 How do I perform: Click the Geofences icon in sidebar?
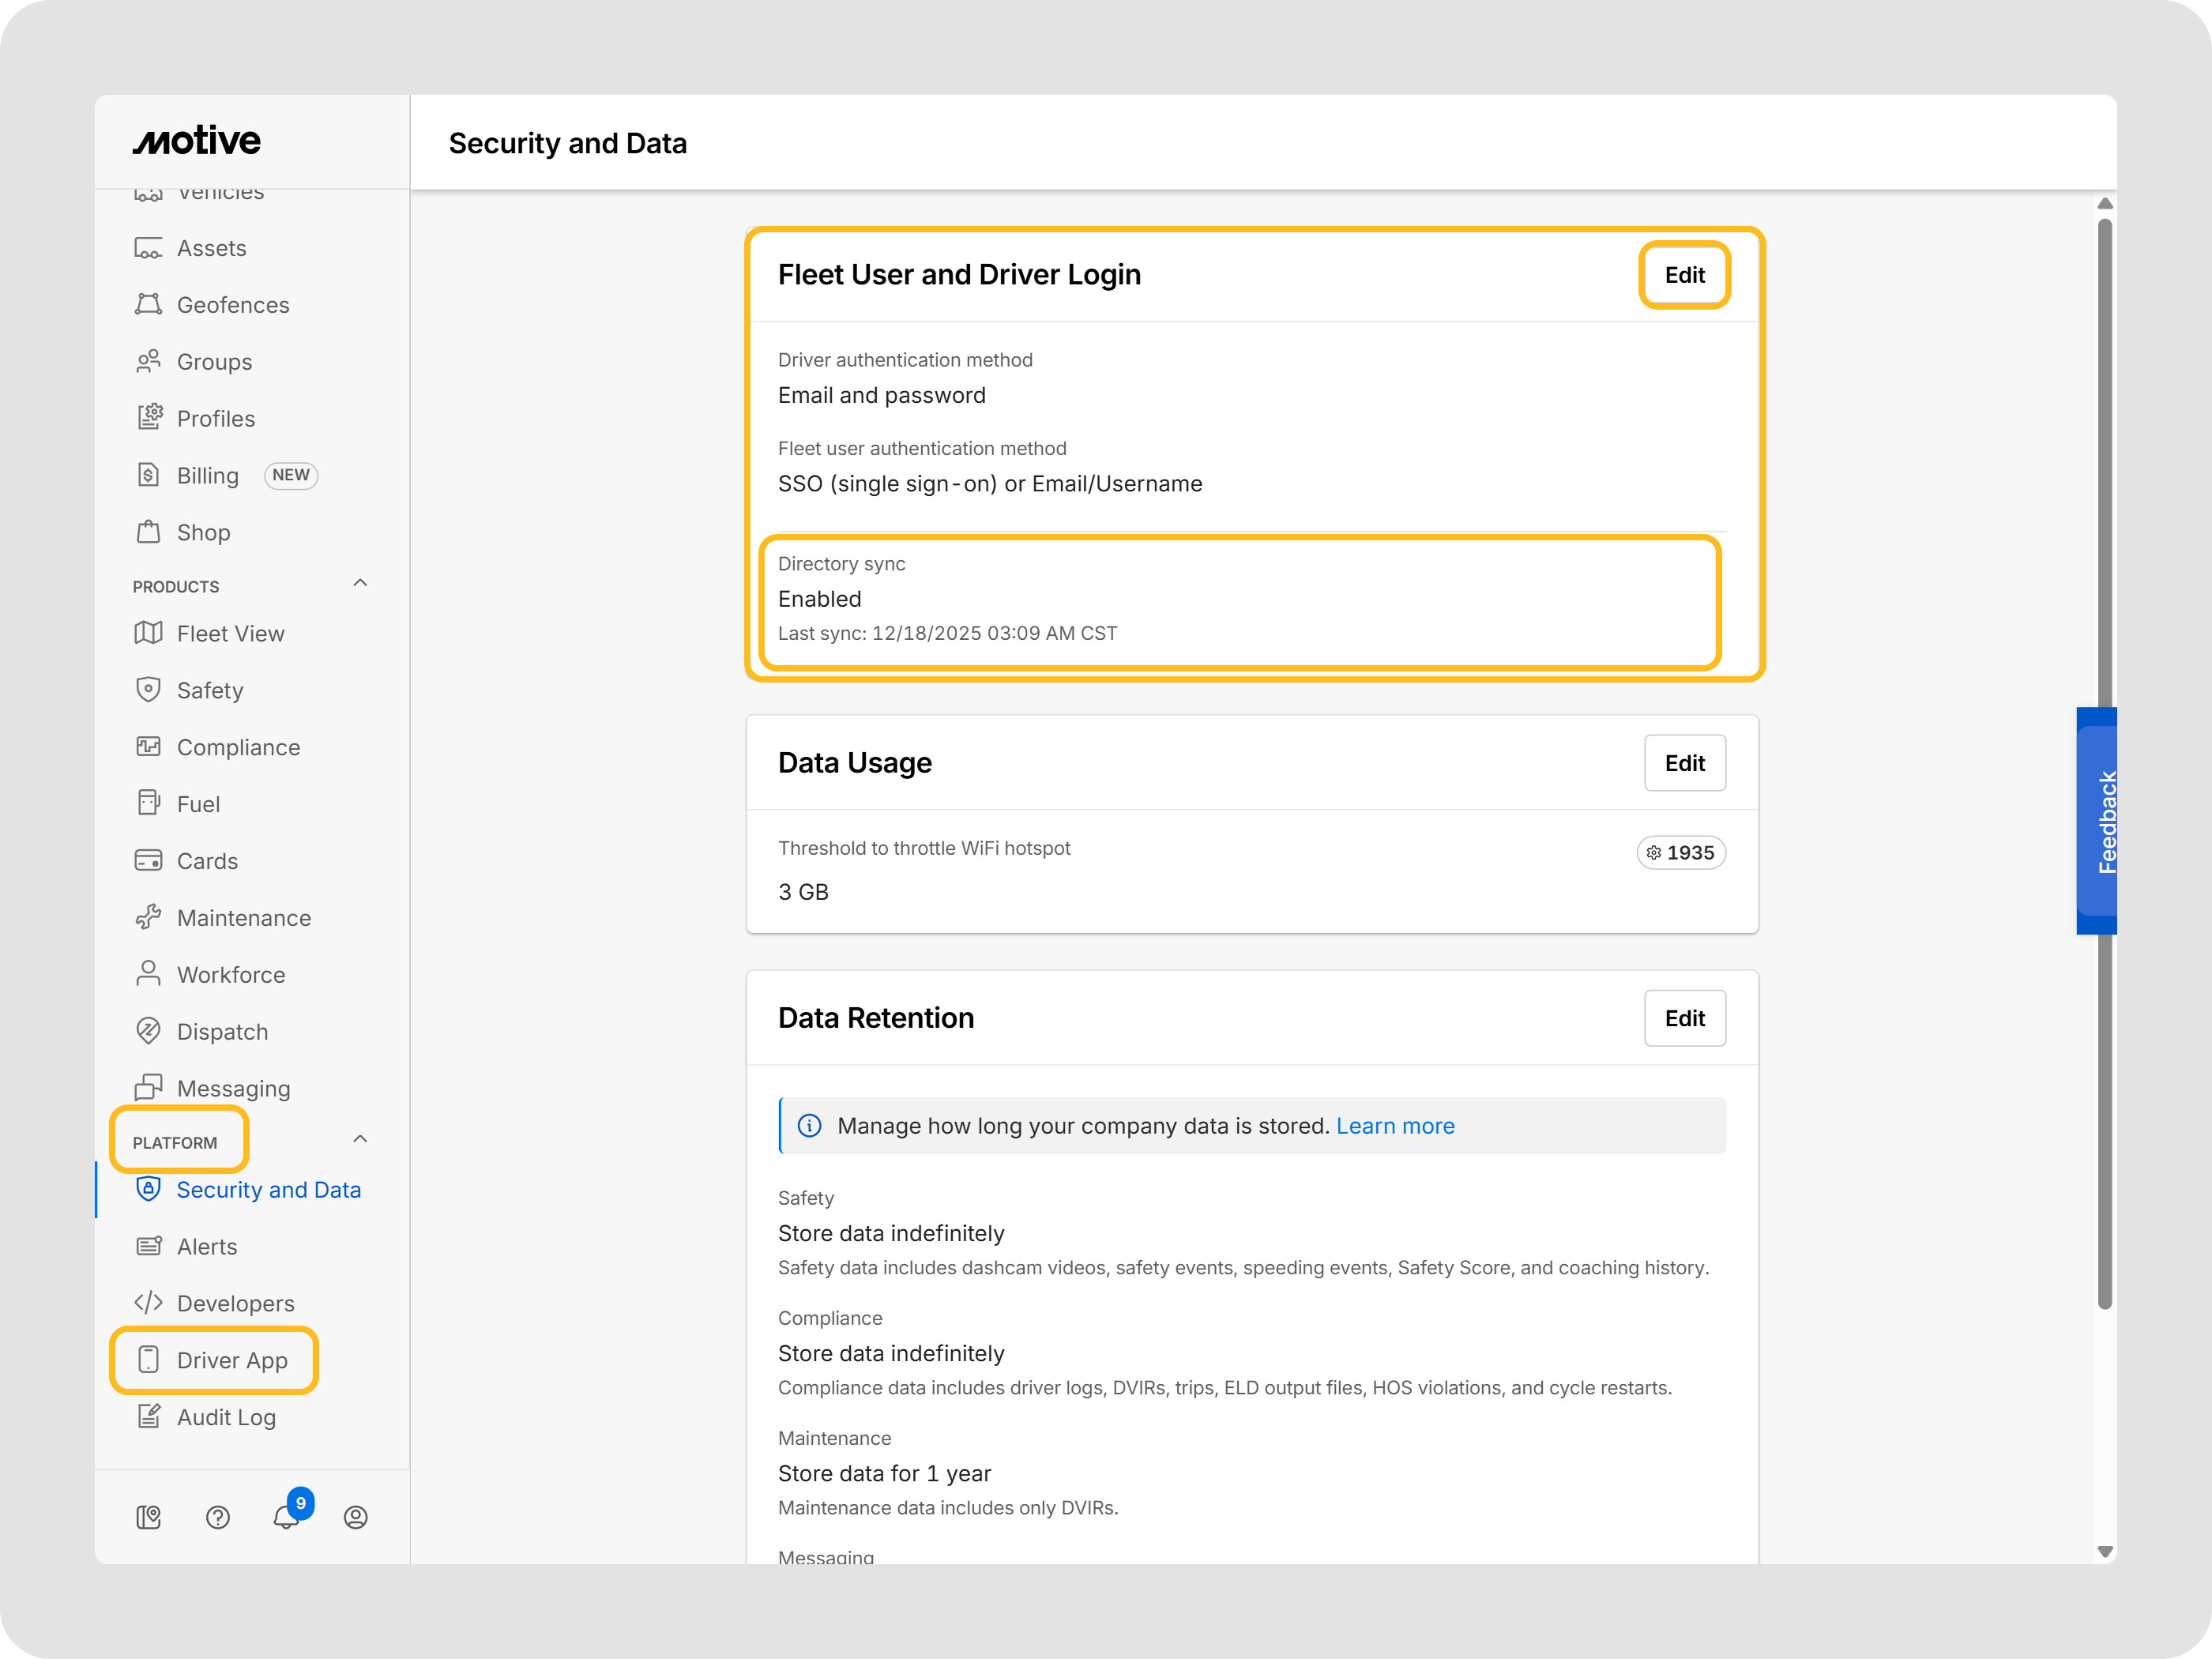[x=148, y=304]
